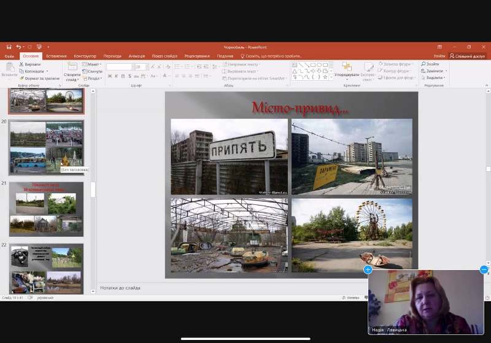491x343 pixels.
Task: Click the Спільний доступ share button
Action: click(468, 56)
